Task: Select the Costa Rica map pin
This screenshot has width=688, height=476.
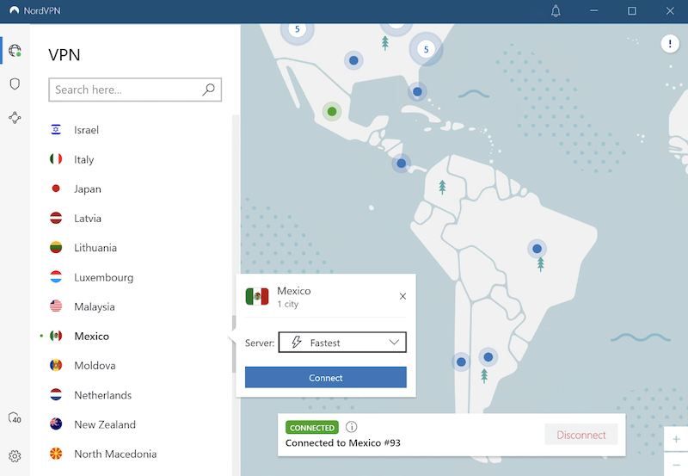Action: tap(401, 164)
